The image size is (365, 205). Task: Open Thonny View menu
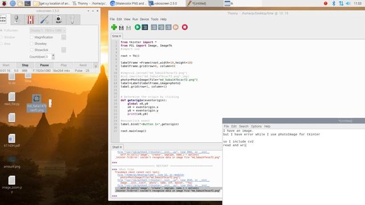click(x=127, y=19)
